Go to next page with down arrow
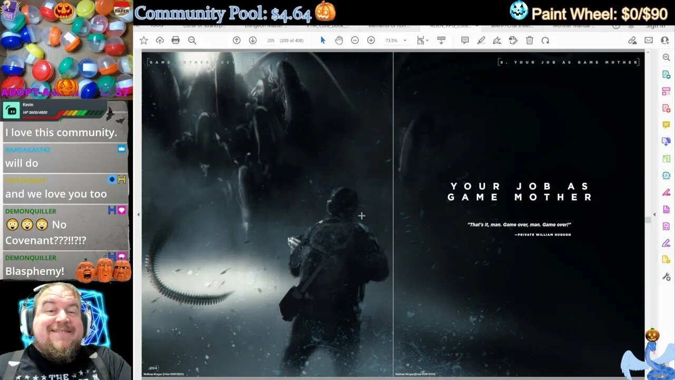The image size is (675, 380). [253, 41]
